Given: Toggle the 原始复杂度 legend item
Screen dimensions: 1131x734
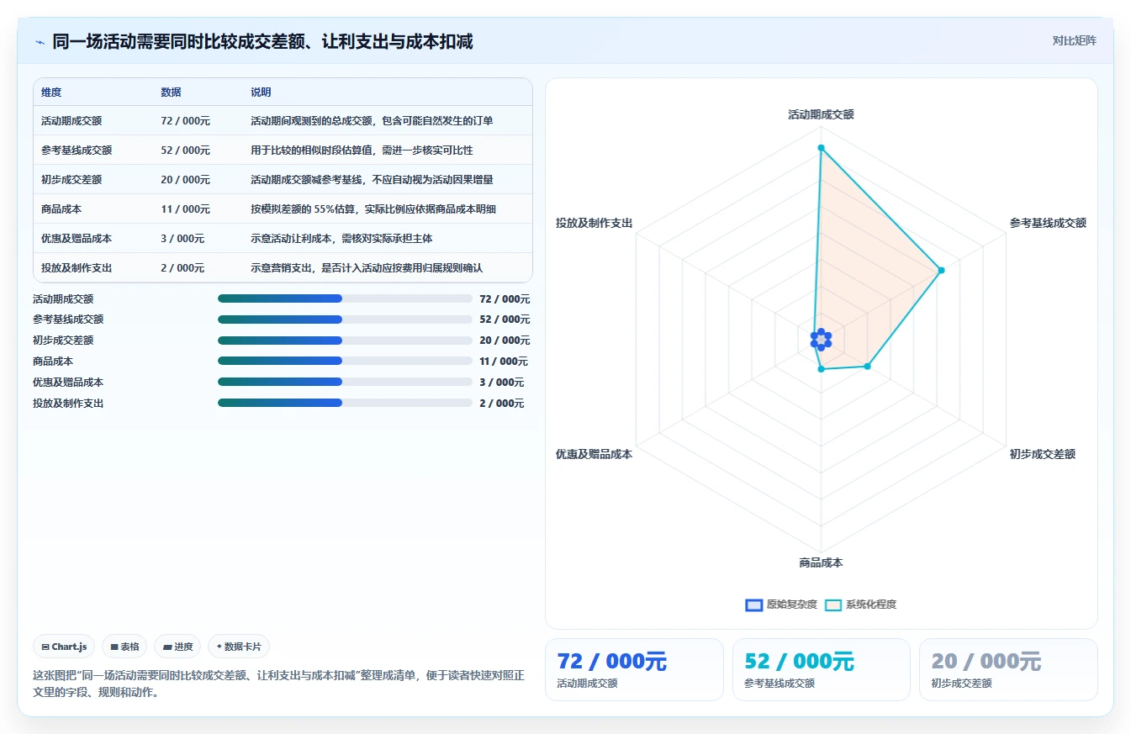Looking at the screenshot, I should click(781, 605).
